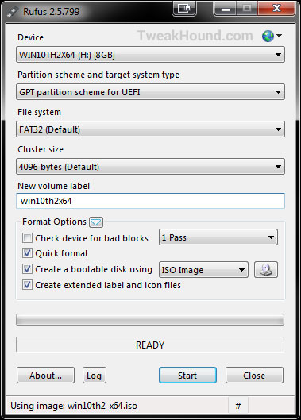The width and height of the screenshot is (301, 420).
Task: Click the hash symbol in status bar
Action: click(x=237, y=406)
